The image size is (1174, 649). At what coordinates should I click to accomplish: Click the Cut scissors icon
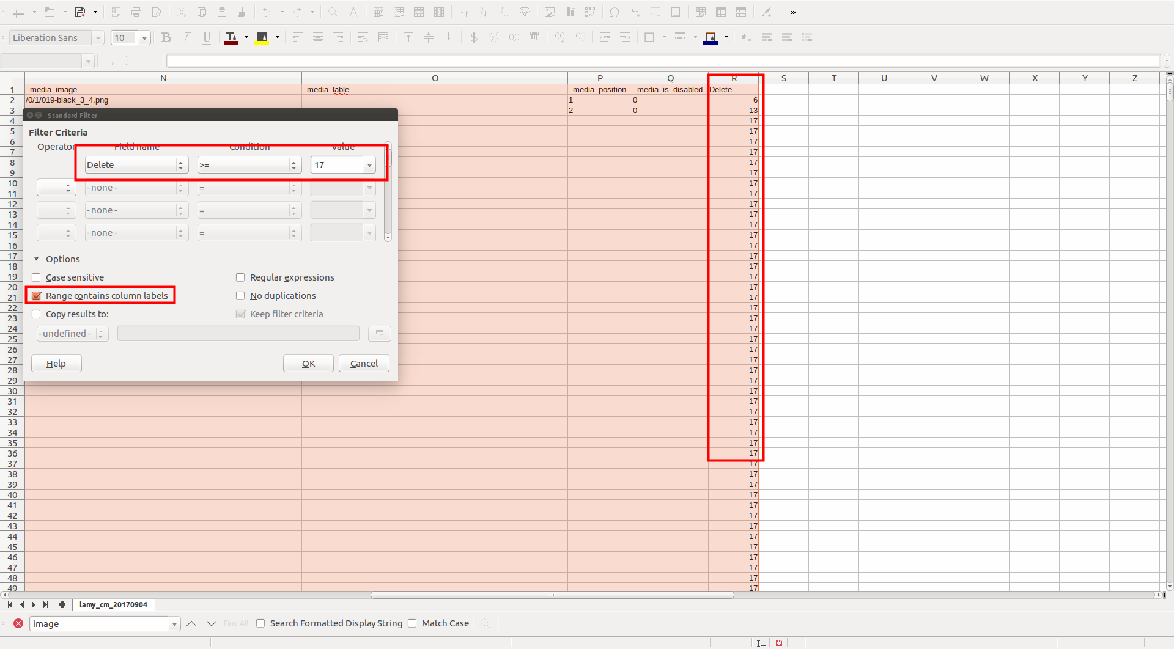point(181,12)
